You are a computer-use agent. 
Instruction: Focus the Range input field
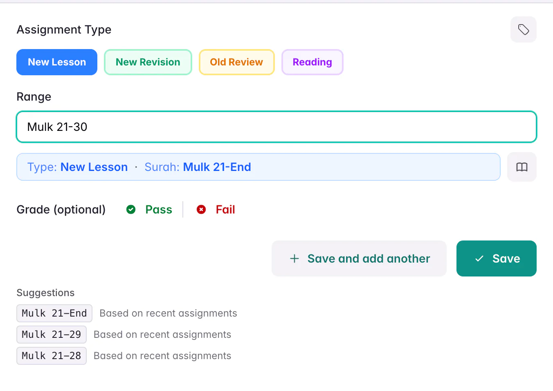pos(276,127)
